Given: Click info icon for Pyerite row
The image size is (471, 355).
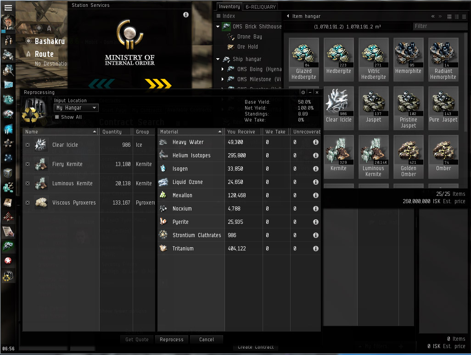Looking at the screenshot, I should [x=316, y=222].
